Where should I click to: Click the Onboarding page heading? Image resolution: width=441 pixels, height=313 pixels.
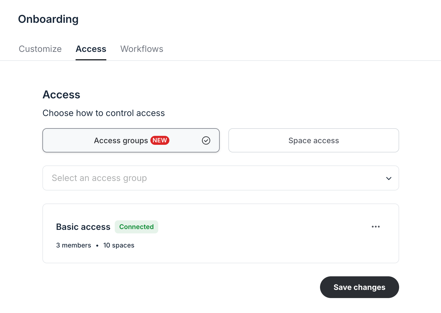(48, 19)
